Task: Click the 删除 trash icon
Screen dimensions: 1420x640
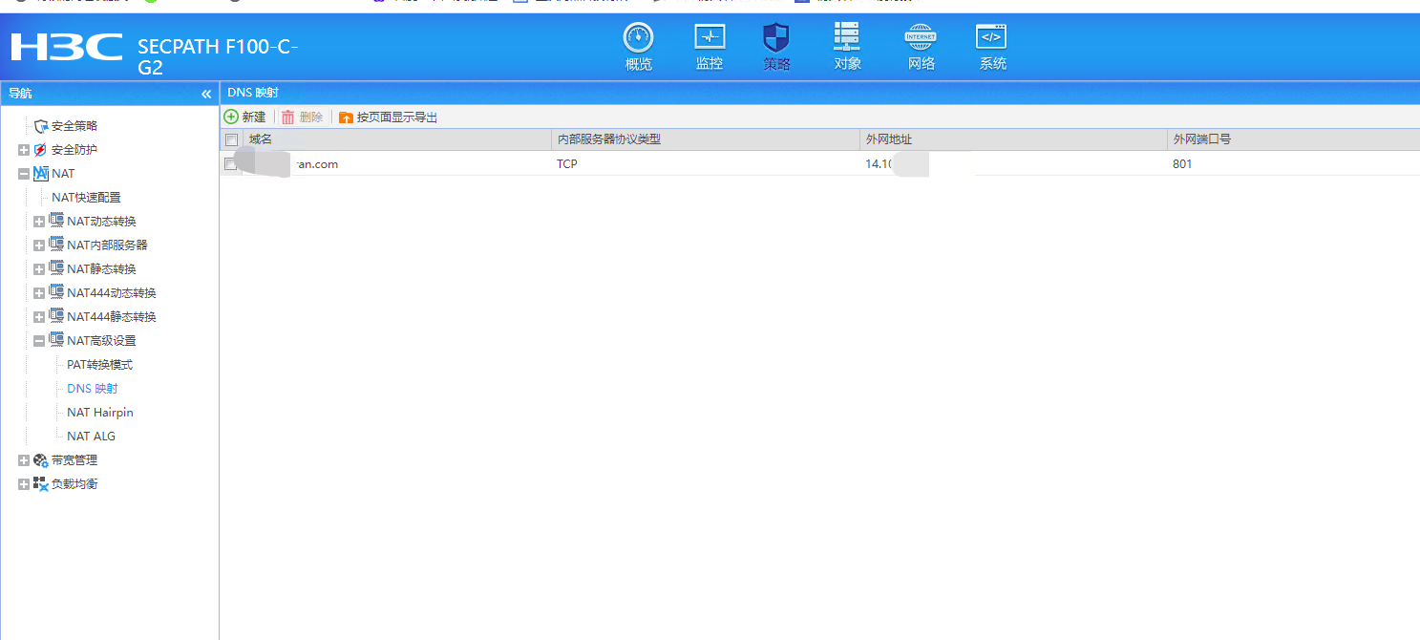Action: [287, 117]
